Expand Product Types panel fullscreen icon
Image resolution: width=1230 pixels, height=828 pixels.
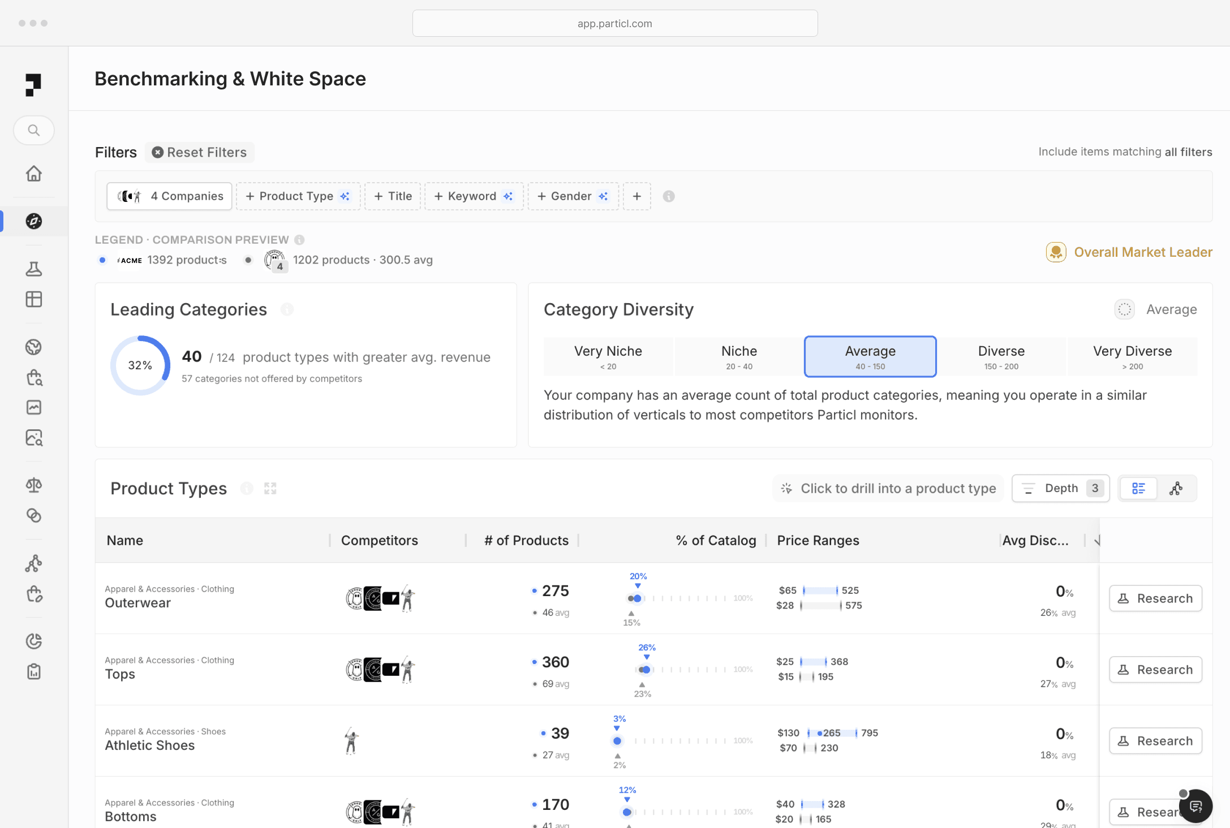pos(270,489)
